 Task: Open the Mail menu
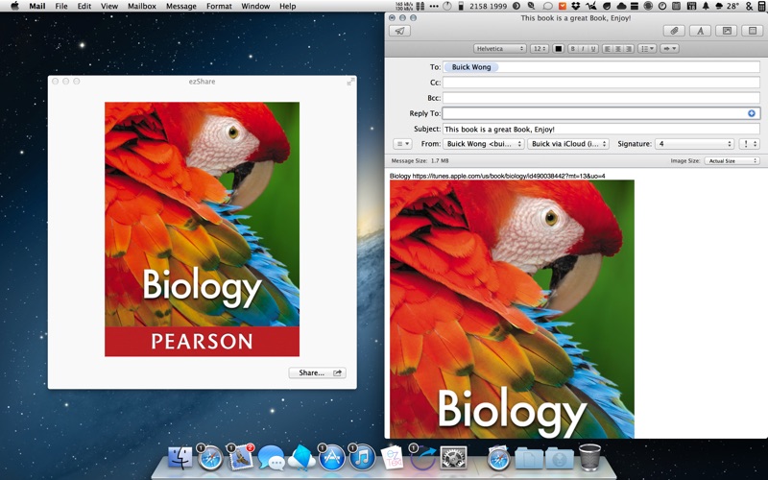[37, 6]
